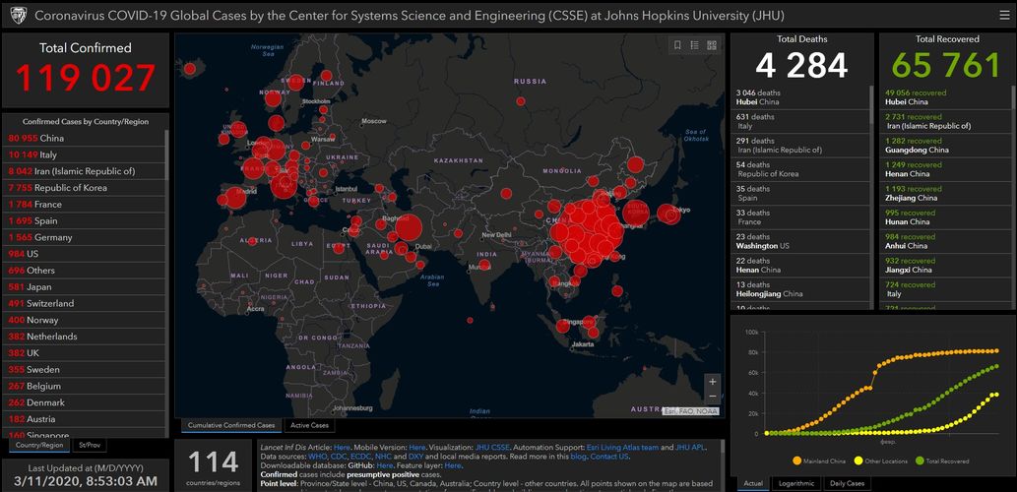This screenshot has width=1017, height=492.
Task: Click the red circle over Iran
Action: [x=407, y=229]
